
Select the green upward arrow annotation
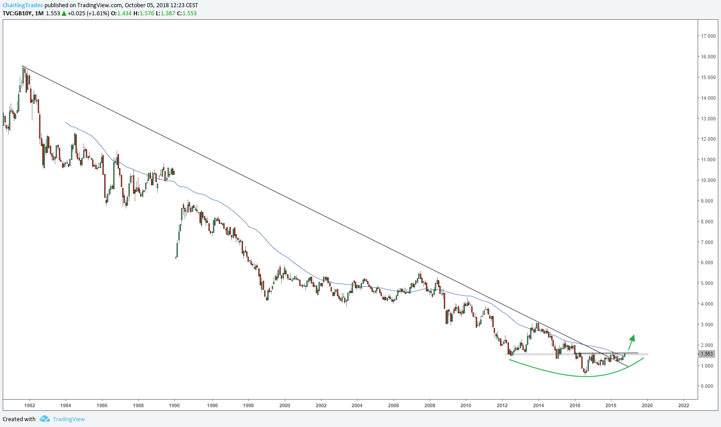[x=631, y=342]
